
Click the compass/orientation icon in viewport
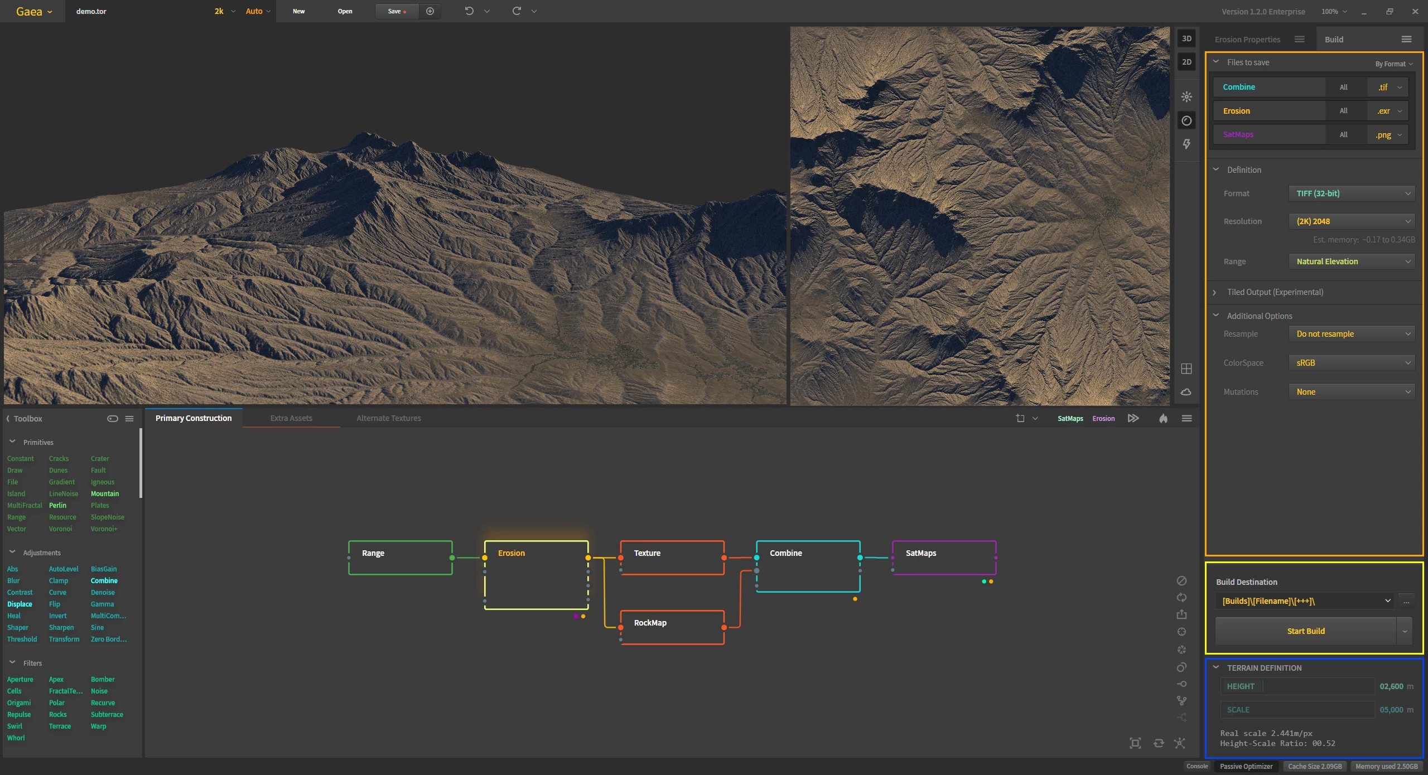point(1185,120)
